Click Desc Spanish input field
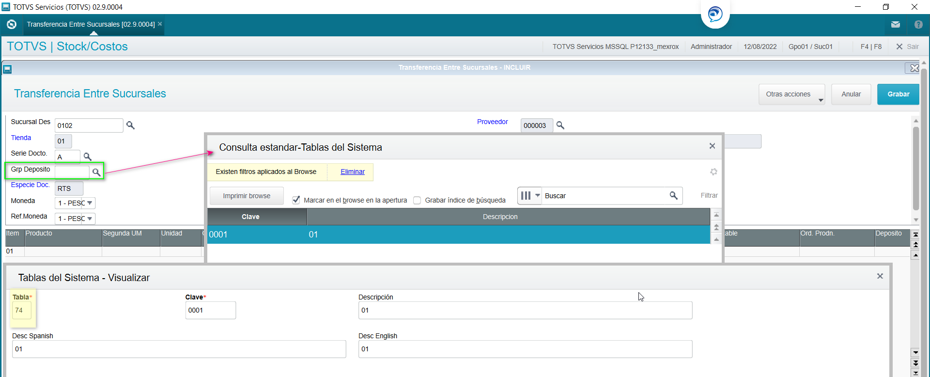 [x=179, y=349]
